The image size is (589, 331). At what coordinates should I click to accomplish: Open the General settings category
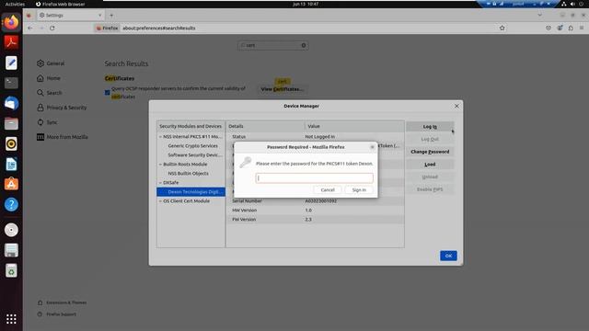point(51,63)
